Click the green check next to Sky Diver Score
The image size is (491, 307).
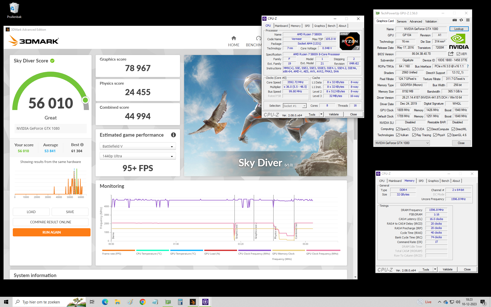tap(52, 61)
